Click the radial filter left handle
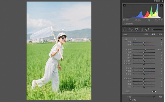165x102 pixels. pos(54,39)
